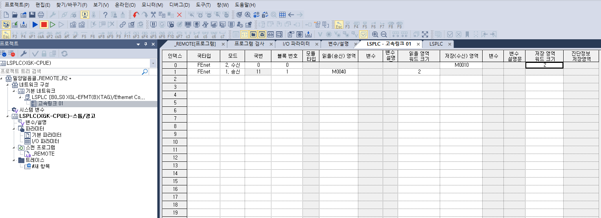The width and height of the screenshot is (601, 218).
Task: Click the M0010 cell in row 0
Action: [x=461, y=65]
